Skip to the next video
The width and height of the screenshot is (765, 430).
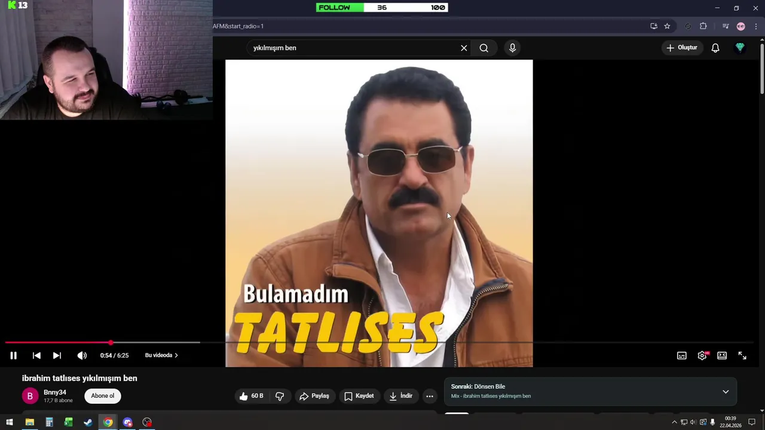pos(57,355)
